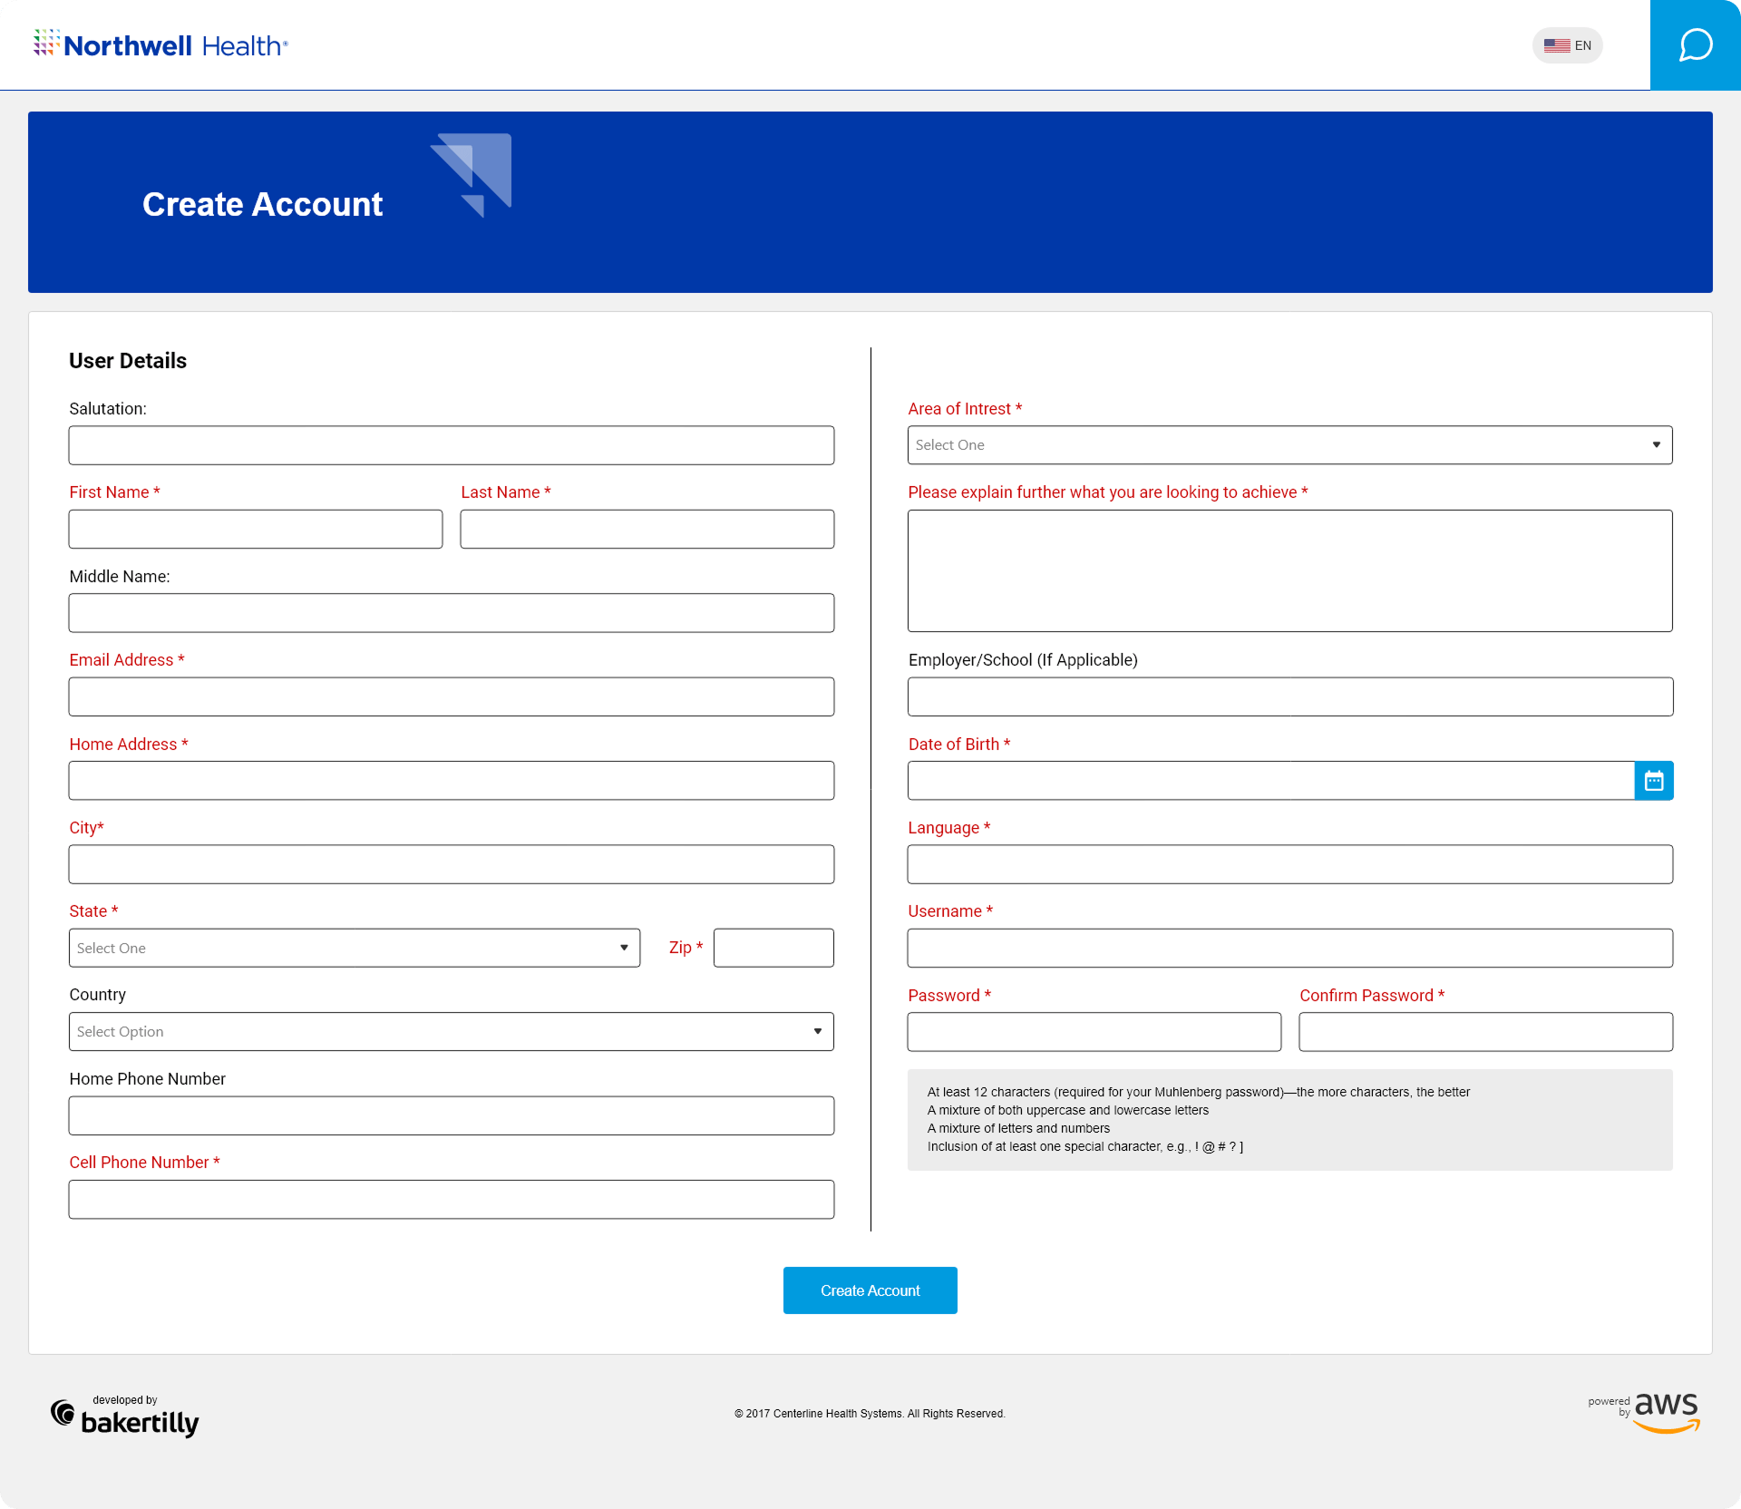
Task: Focus the Confirm Password field
Action: pos(1485,1032)
